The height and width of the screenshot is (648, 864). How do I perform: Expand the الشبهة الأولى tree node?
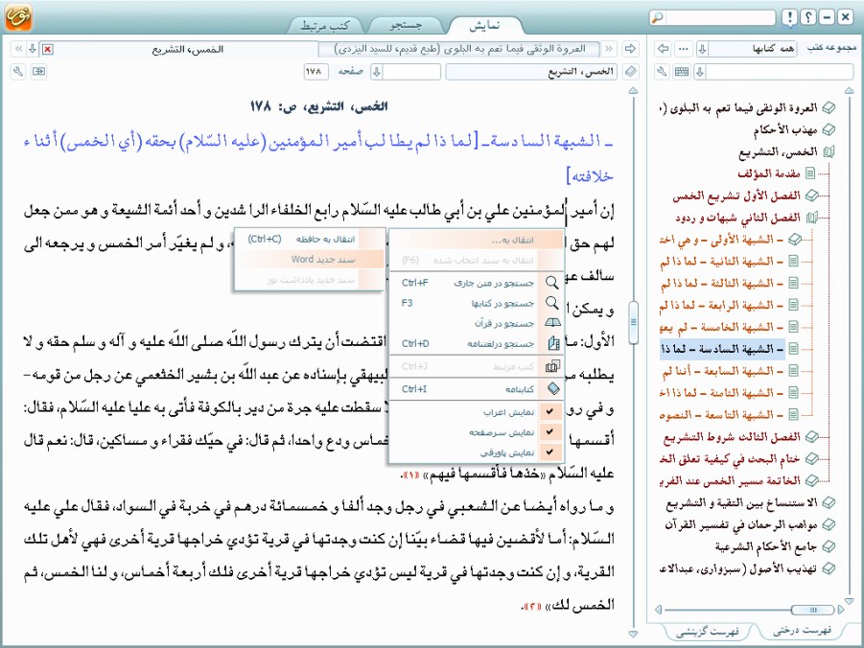[x=794, y=239]
